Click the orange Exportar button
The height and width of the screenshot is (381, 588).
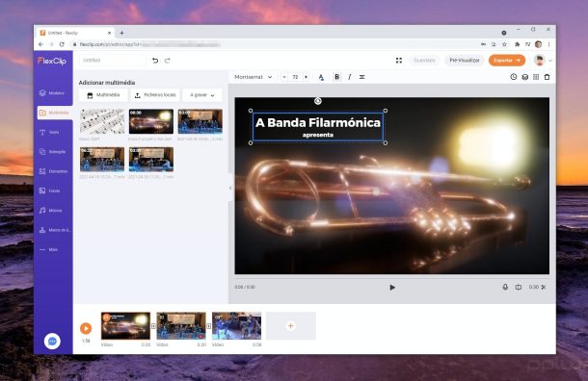click(x=507, y=61)
